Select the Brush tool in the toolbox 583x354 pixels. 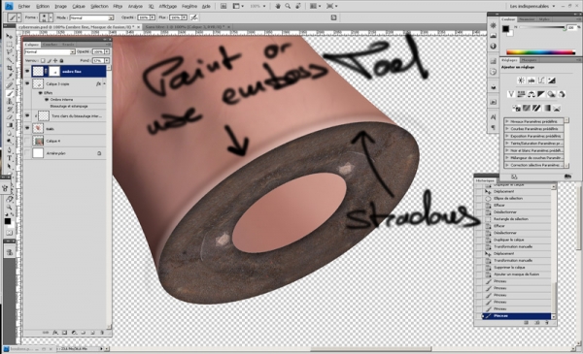point(10,93)
